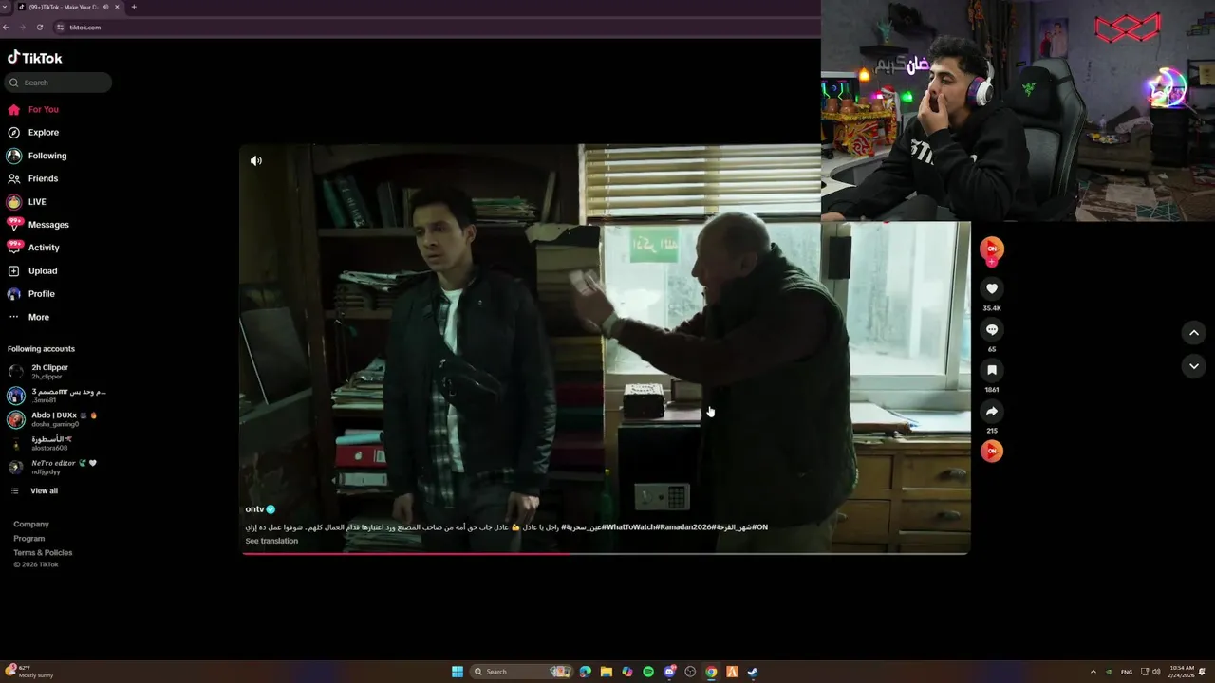This screenshot has height=683, width=1215.
Task: Open comments on the video
Action: tap(992, 329)
